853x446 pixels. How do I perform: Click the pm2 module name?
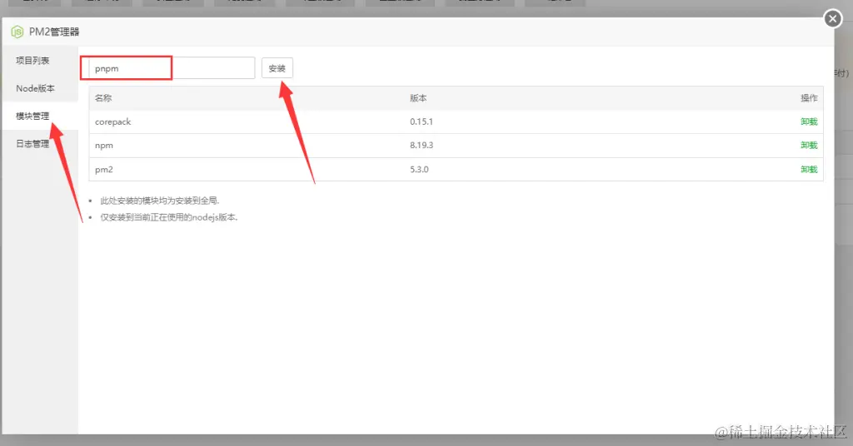[104, 170]
